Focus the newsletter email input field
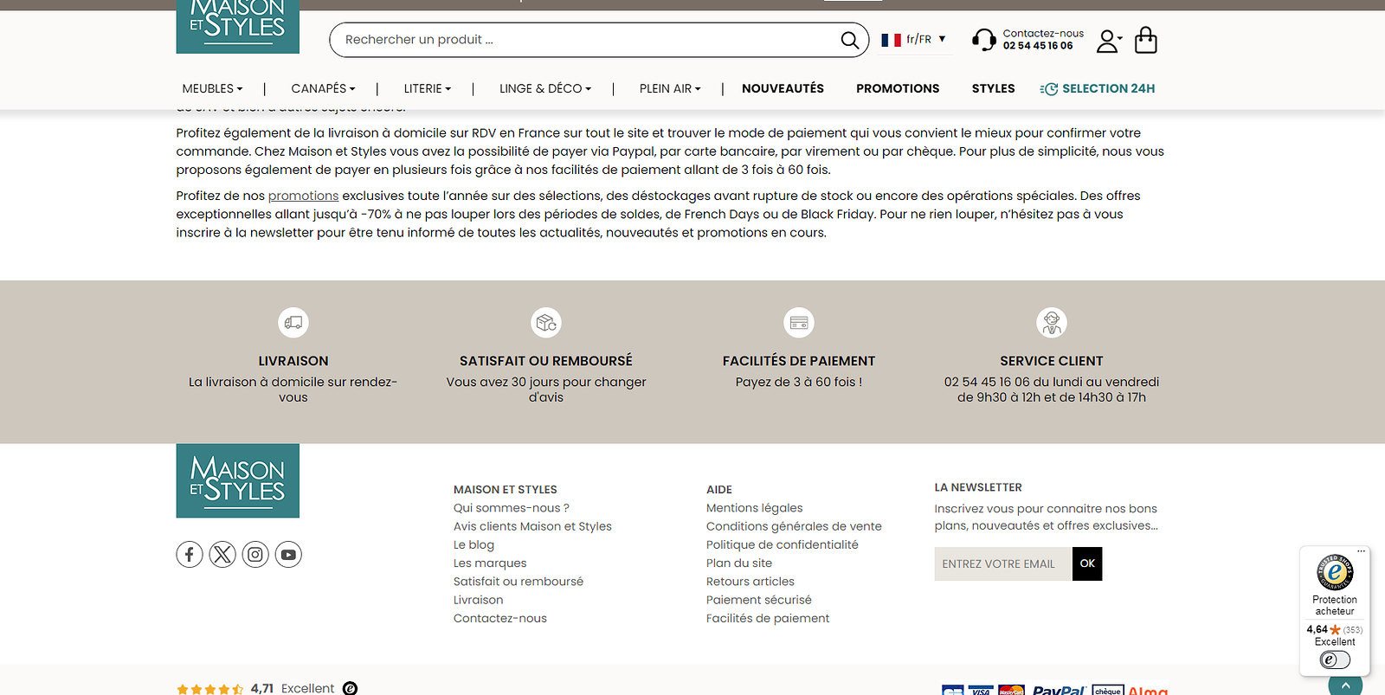The height and width of the screenshot is (695, 1385). click(1003, 563)
